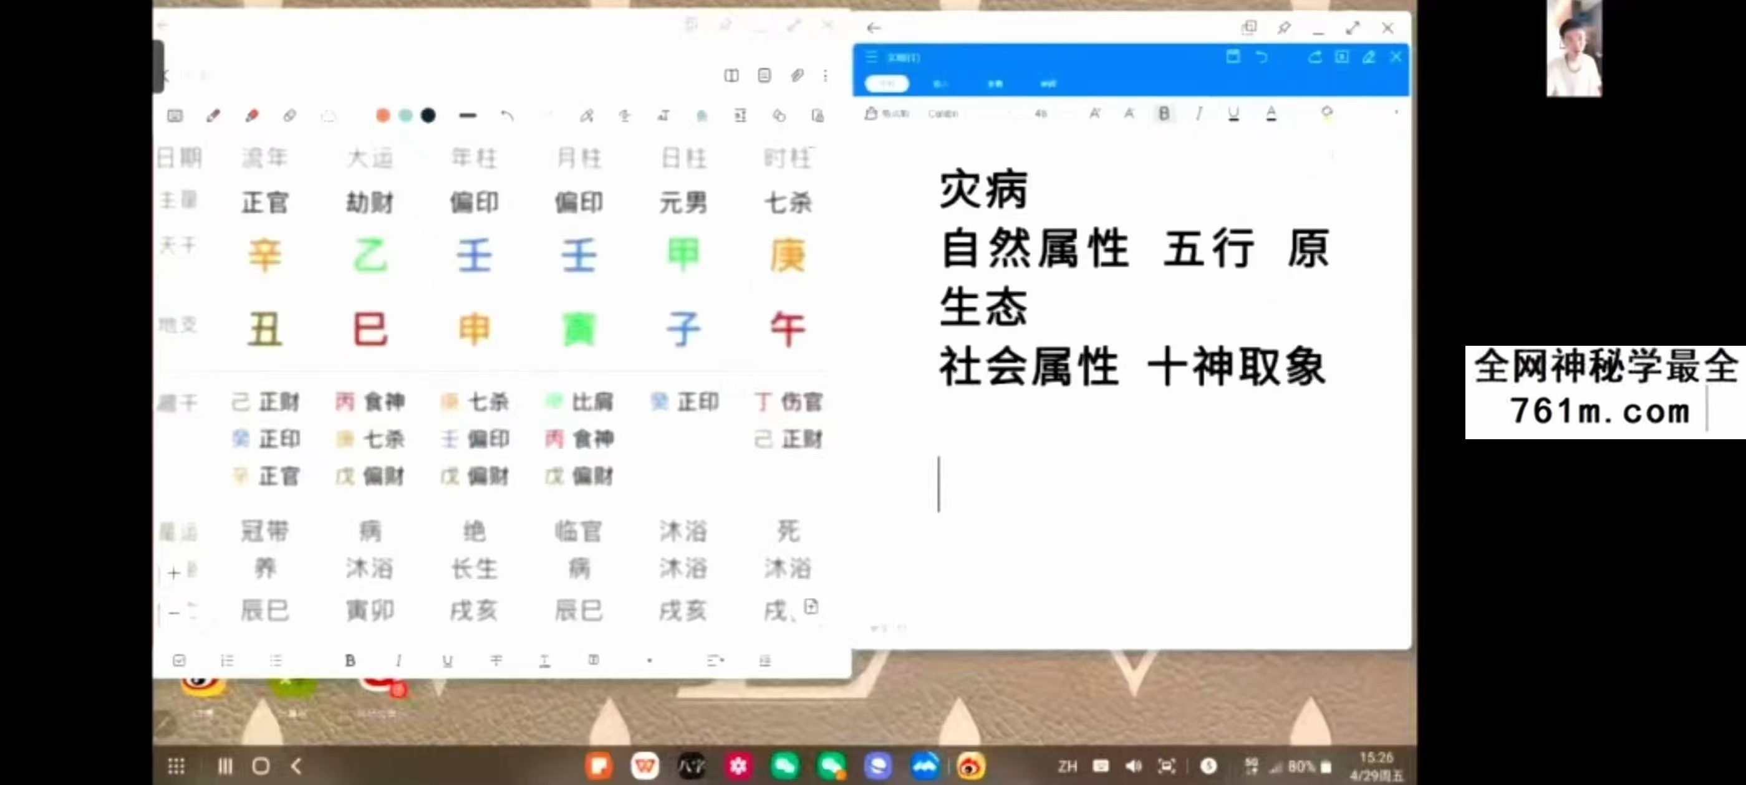Close the document with the blue header X

pyautogui.click(x=1396, y=57)
